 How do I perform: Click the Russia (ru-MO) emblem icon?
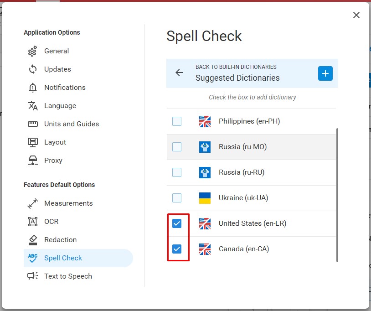[205, 147]
